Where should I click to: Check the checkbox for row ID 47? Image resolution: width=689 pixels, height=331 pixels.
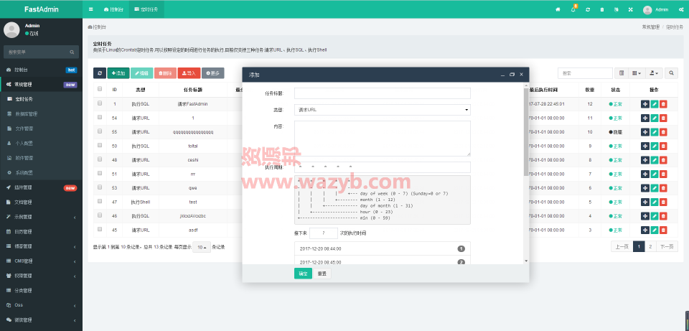coord(100,201)
